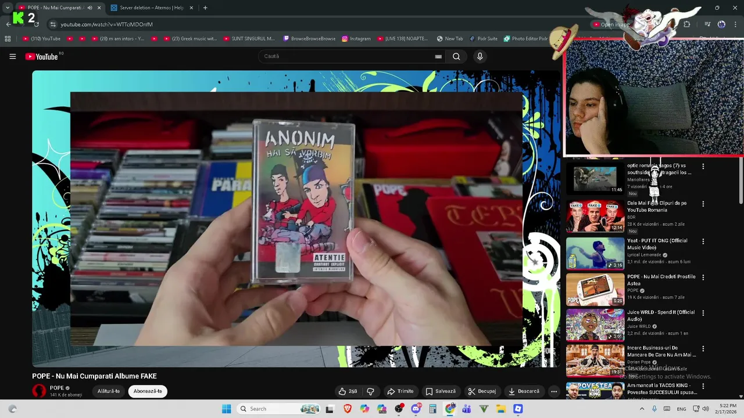Open options for 'optic romania dagos' video
The height and width of the screenshot is (418, 744).
703,166
